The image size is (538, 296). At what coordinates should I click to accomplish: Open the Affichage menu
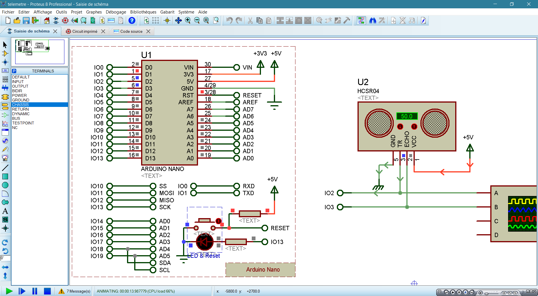tap(43, 12)
